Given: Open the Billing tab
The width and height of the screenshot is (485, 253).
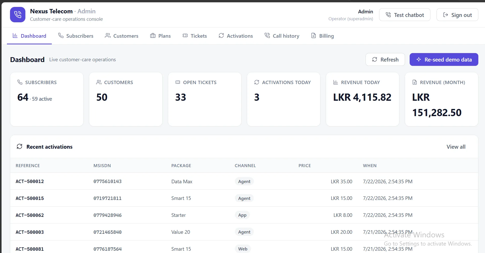Looking at the screenshot, I should click(322, 36).
